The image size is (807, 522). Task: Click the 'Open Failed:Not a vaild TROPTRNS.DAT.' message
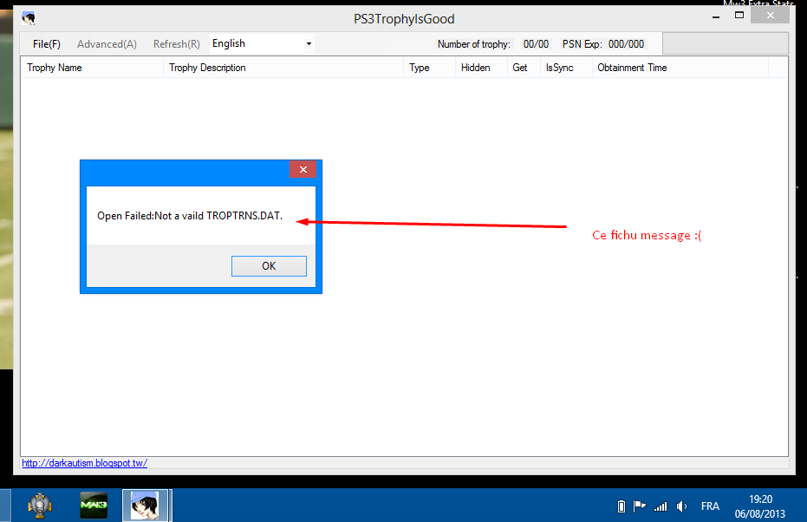pyautogui.click(x=190, y=216)
